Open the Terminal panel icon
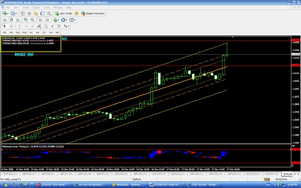 pyautogui.click(x=42, y=13)
